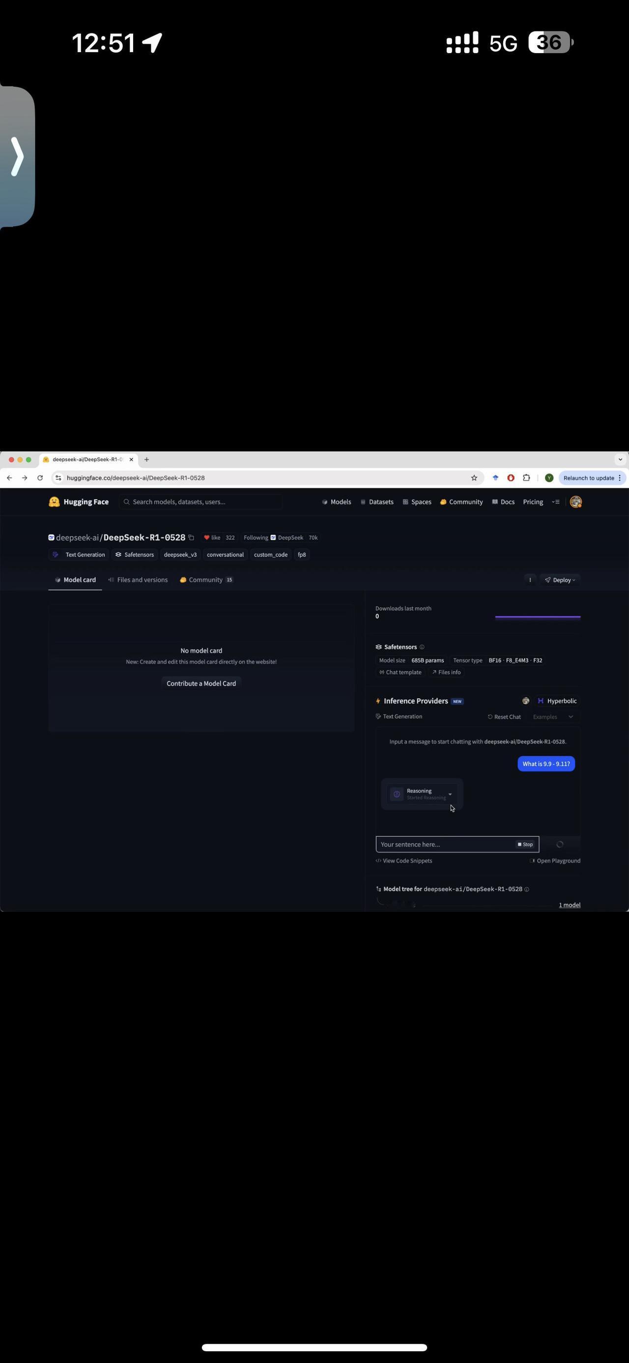Open the Deploy dropdown

click(x=560, y=580)
